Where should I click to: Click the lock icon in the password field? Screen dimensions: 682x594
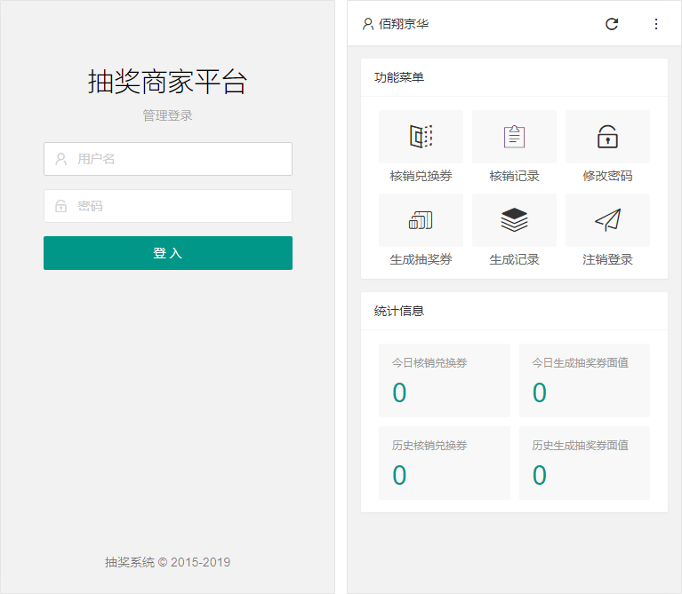coord(60,206)
